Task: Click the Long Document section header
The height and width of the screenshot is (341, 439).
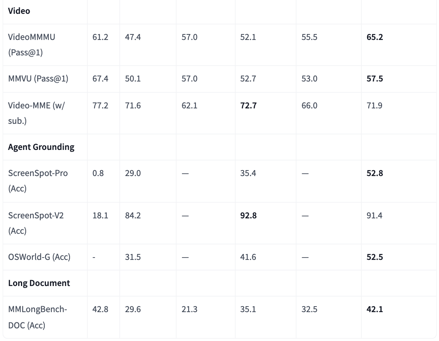Action: (39, 283)
